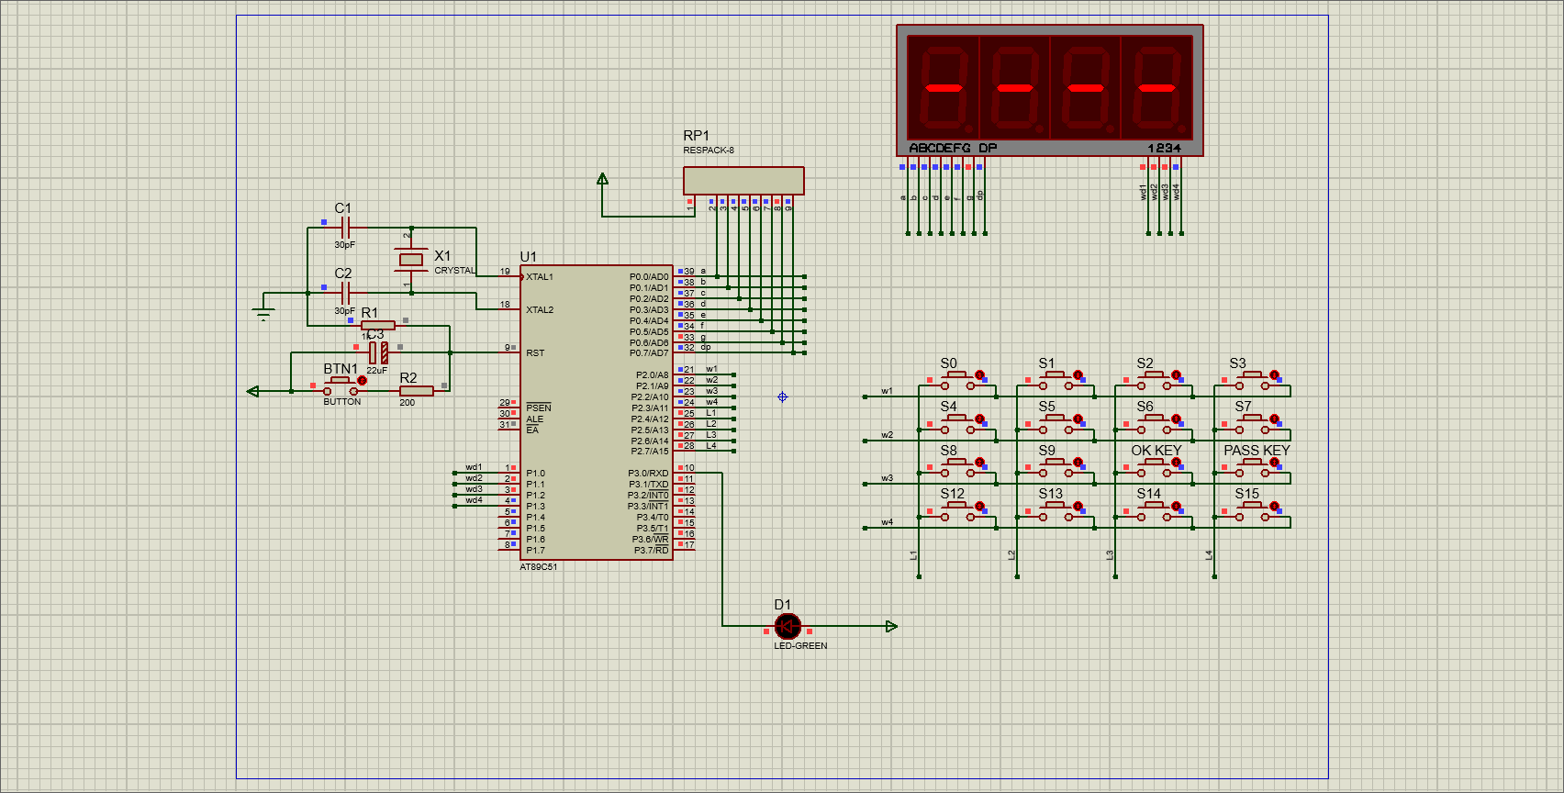Select the blue origin marker crosshair
Image resolution: width=1564 pixels, height=793 pixels.
pyautogui.click(x=782, y=396)
